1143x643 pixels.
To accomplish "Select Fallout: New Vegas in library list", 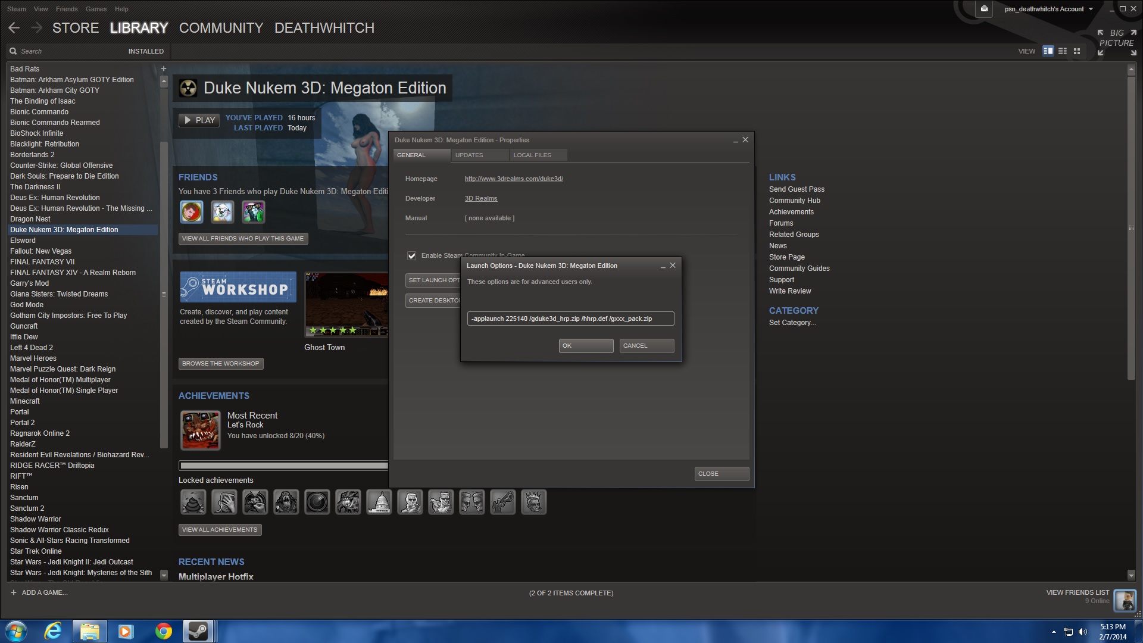I will pos(40,251).
